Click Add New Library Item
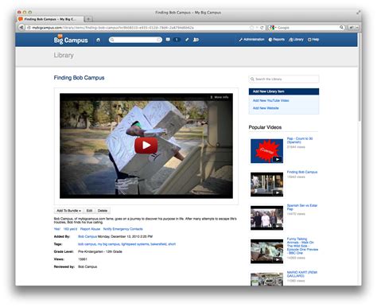The height and width of the screenshot is (307, 377). 284,91
